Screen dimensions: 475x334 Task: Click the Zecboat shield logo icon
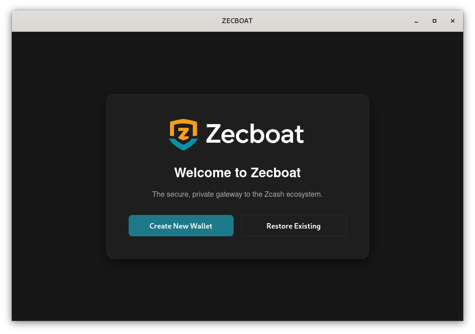[x=183, y=135]
